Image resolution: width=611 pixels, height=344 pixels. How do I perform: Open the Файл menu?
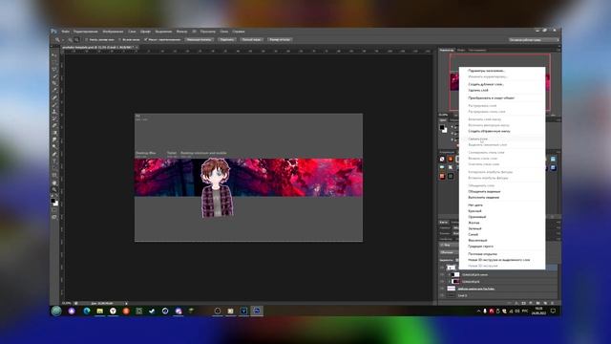(x=66, y=32)
